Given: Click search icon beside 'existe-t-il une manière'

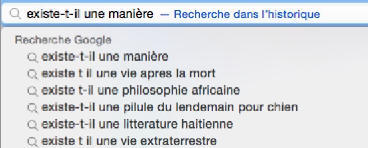Looking at the screenshot, I should coord(32,57).
